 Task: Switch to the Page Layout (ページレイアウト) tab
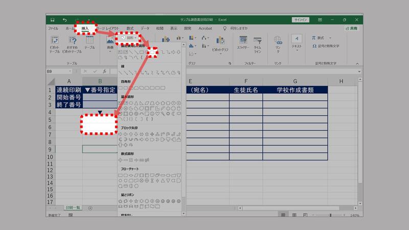108,28
